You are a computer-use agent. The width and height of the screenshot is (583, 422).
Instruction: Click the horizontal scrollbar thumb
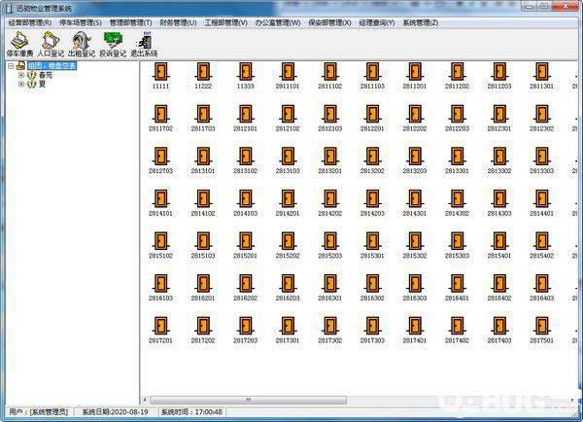(249, 400)
